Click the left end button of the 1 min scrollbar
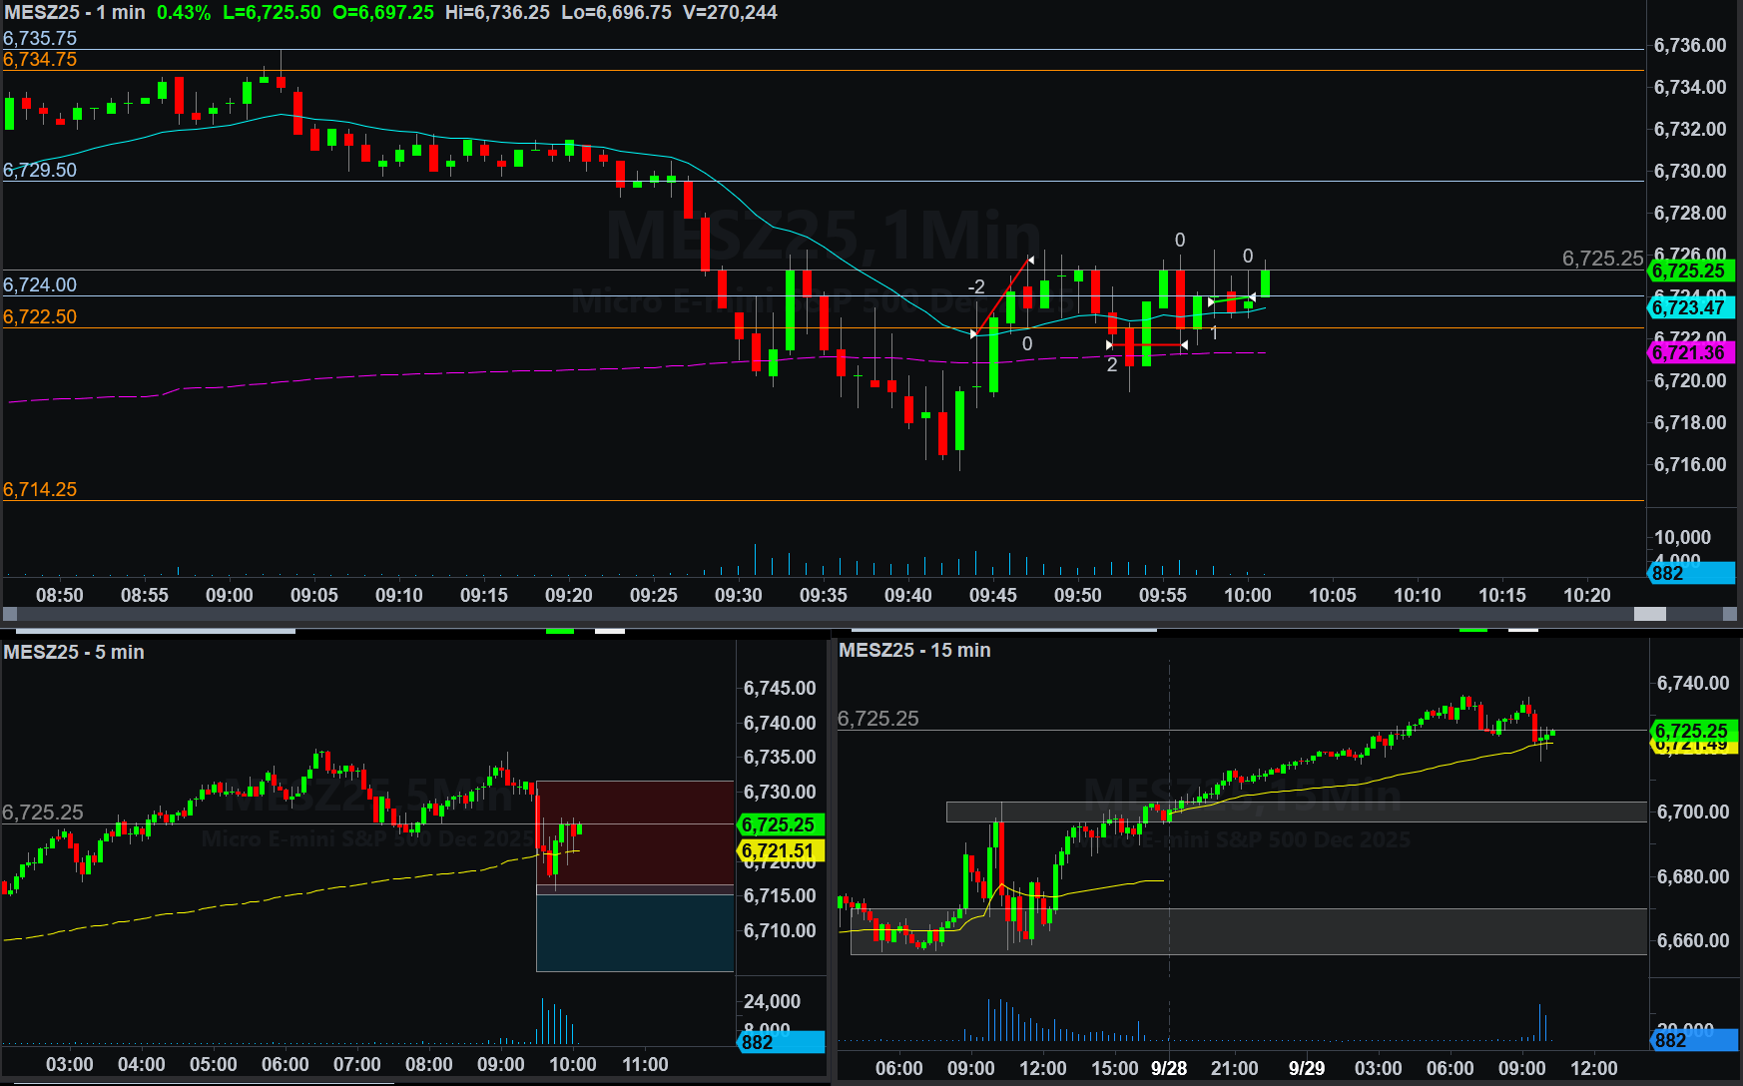Image resolution: width=1743 pixels, height=1086 pixels. tap(10, 614)
